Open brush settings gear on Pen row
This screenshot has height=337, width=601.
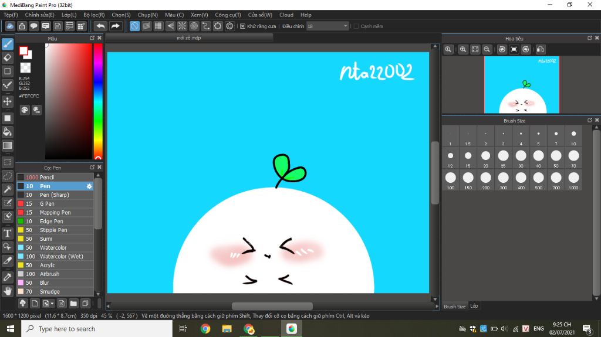(89, 186)
